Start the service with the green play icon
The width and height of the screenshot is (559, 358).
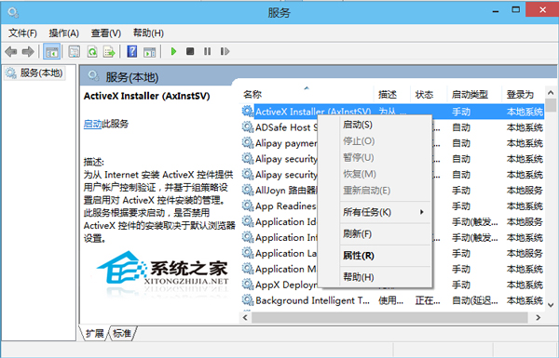tap(173, 51)
